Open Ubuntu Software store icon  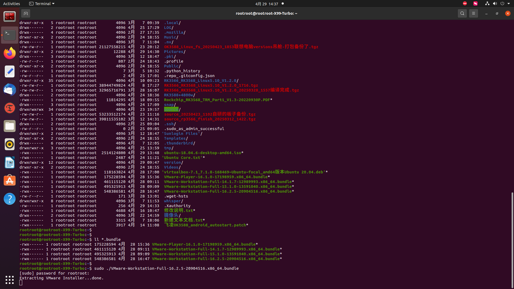[x=10, y=181]
